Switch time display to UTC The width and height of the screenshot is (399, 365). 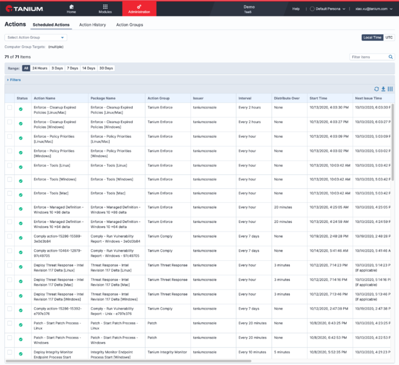(x=389, y=37)
